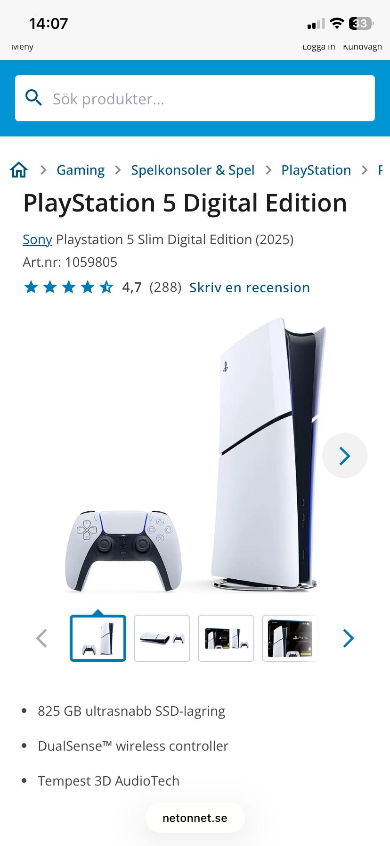Tap the home icon in breadcrumbs
Image resolution: width=390 pixels, height=846 pixels.
pos(19,169)
